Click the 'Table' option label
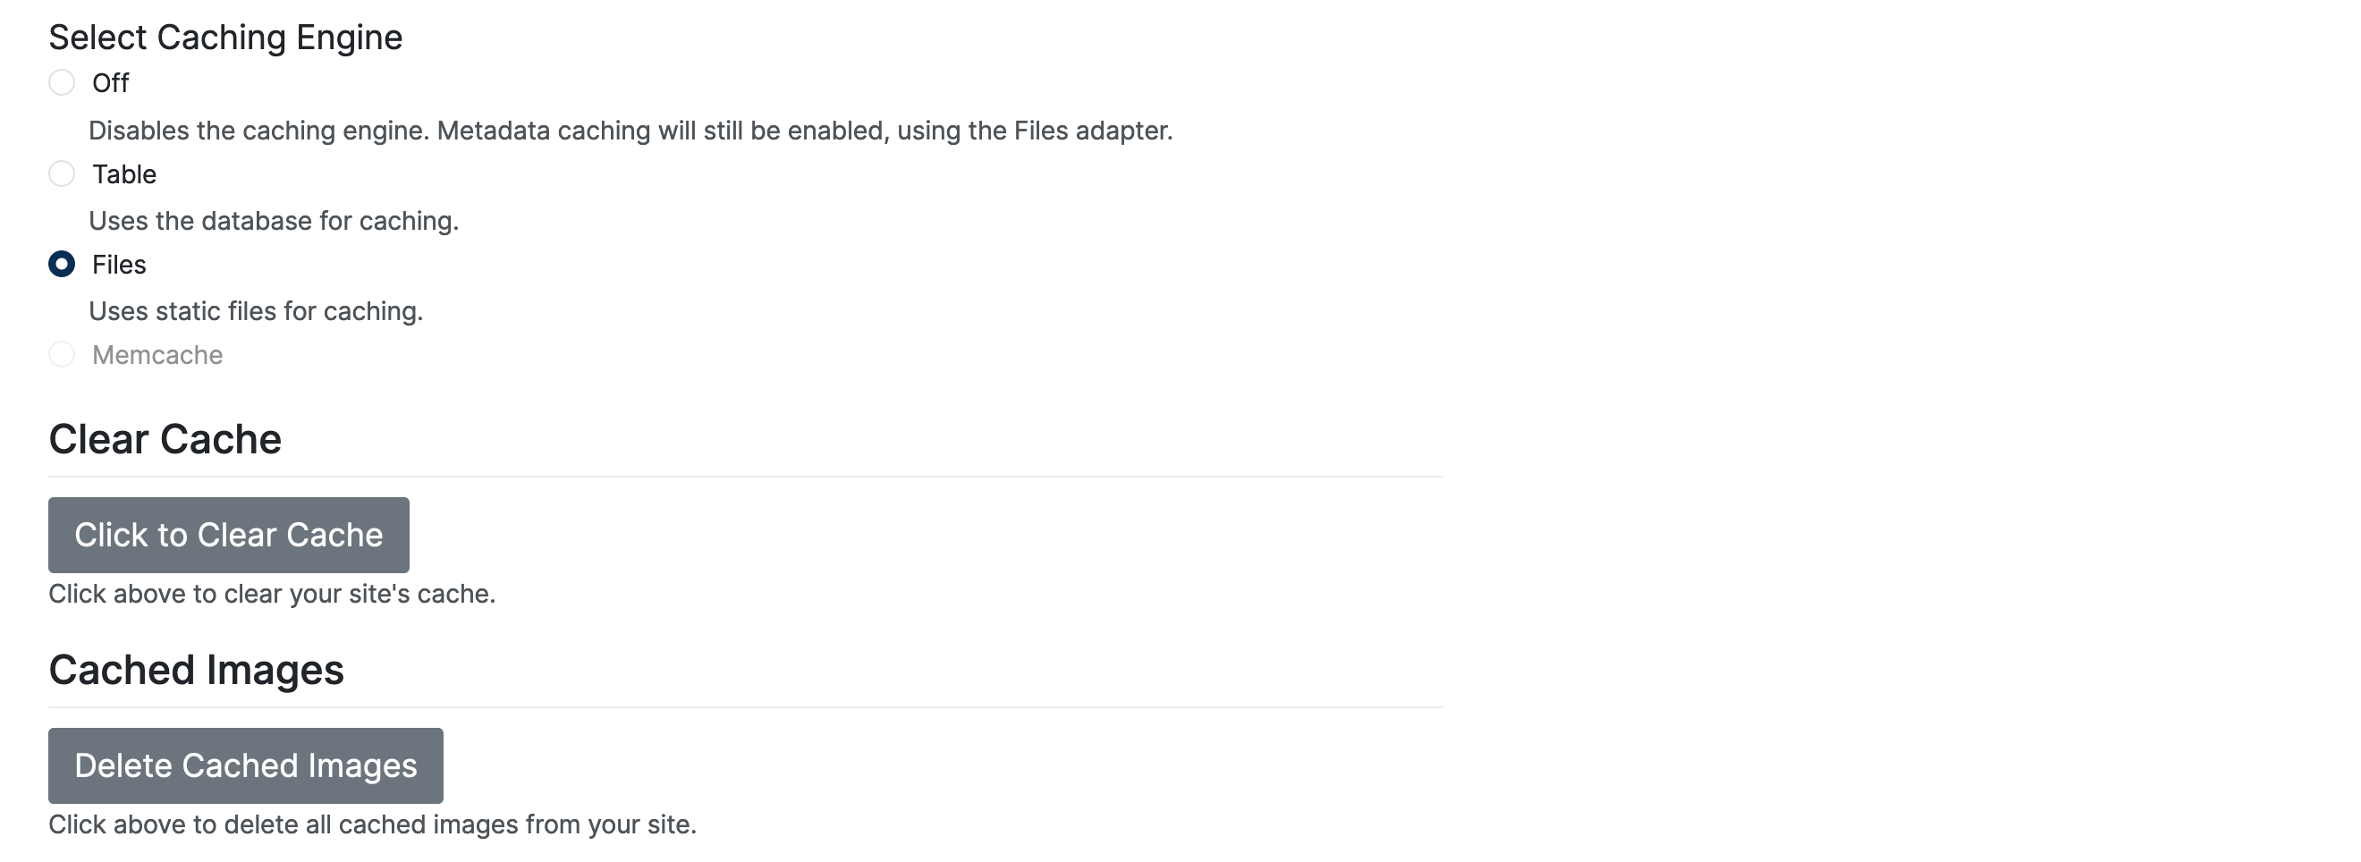The height and width of the screenshot is (862, 2361). click(123, 174)
